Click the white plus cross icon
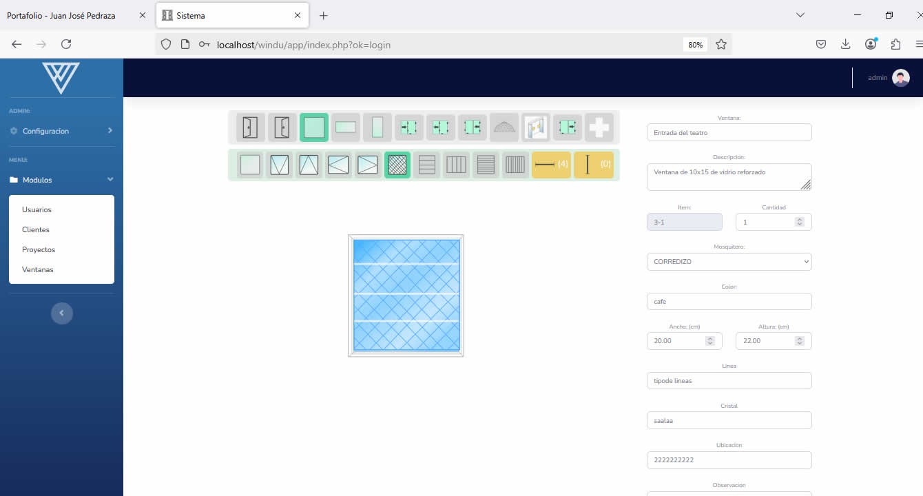This screenshot has height=496, width=923. pos(599,127)
